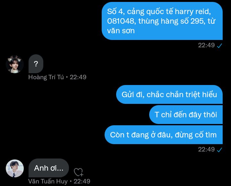Select the 'T chỉ đến đây thôi' message
This screenshot has width=231, height=186.
[186, 114]
